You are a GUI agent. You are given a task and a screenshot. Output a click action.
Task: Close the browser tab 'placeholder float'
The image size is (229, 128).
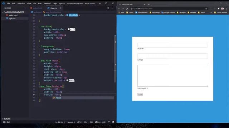coord(144,5)
